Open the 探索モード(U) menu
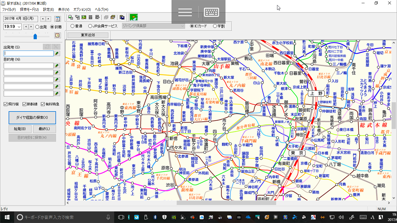The image size is (397, 223). 29,9
